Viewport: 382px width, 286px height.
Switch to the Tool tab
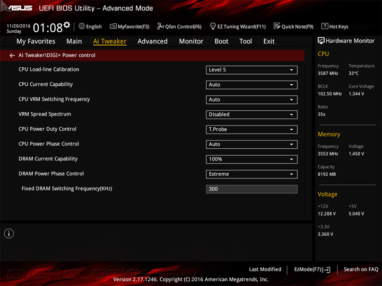(x=246, y=41)
